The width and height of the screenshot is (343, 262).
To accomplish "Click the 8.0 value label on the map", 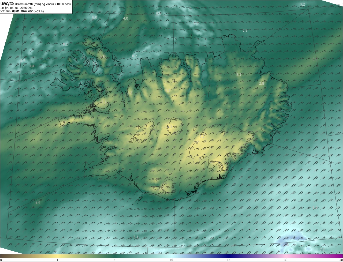I will click(95, 17).
